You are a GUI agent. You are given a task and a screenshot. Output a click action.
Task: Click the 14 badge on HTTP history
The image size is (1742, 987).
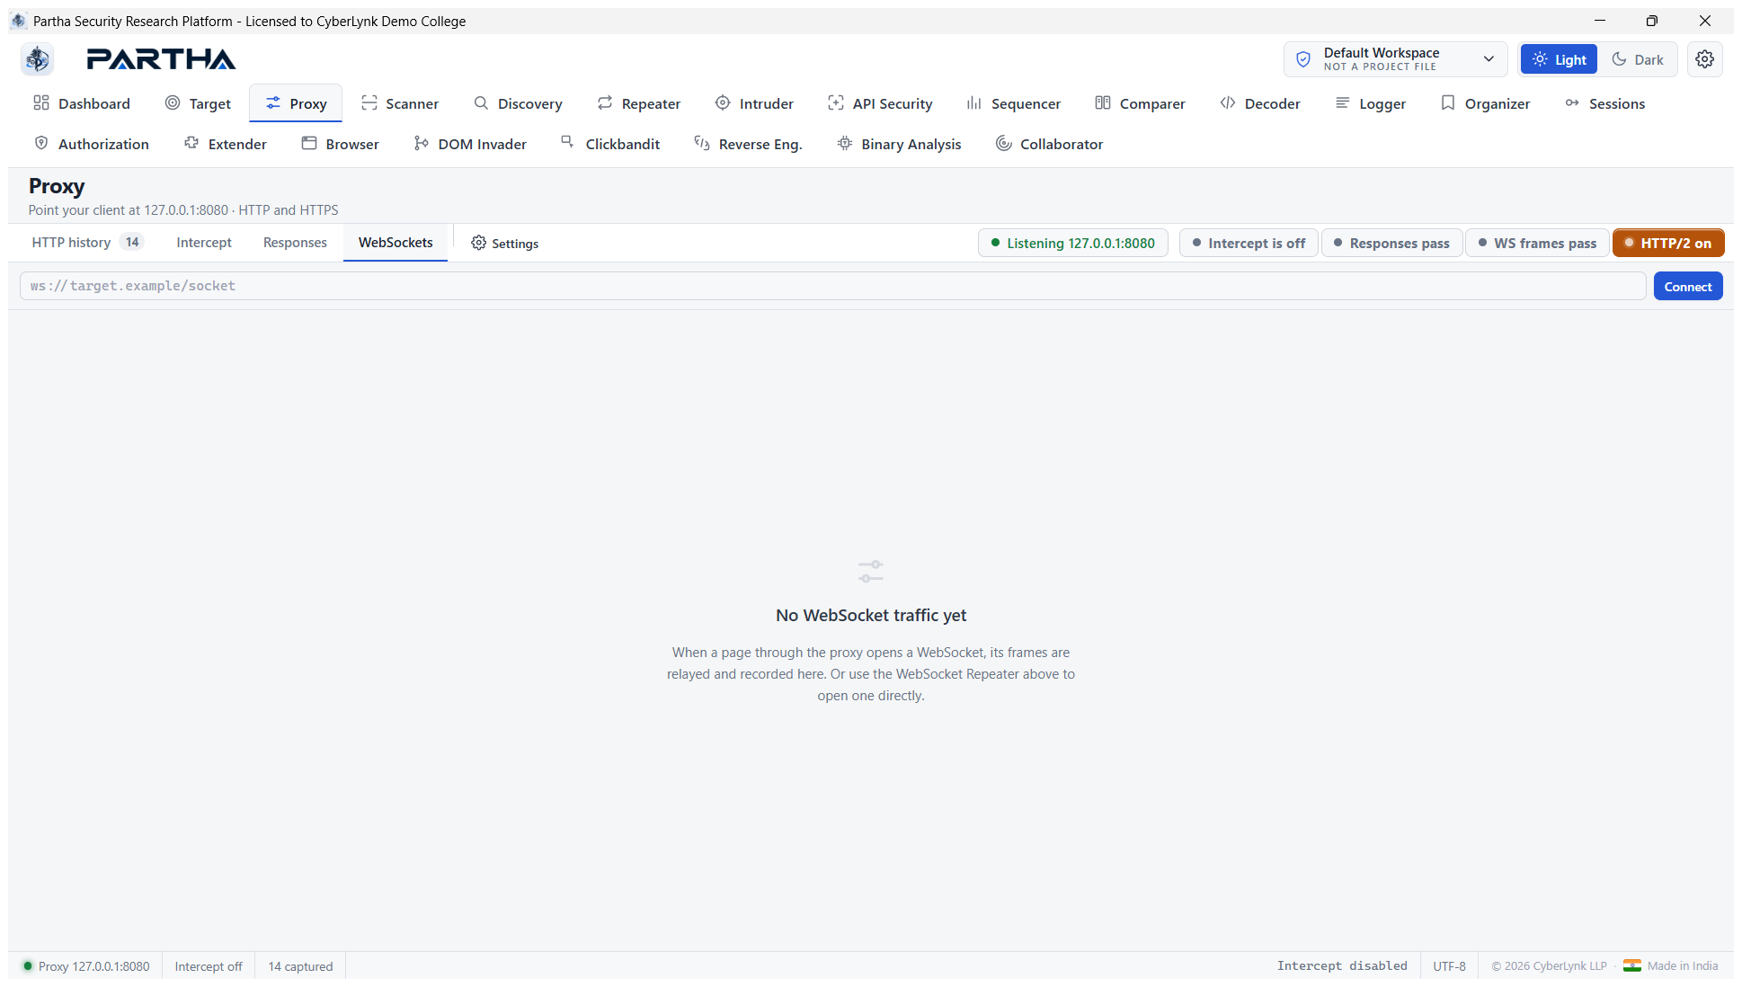[132, 242]
